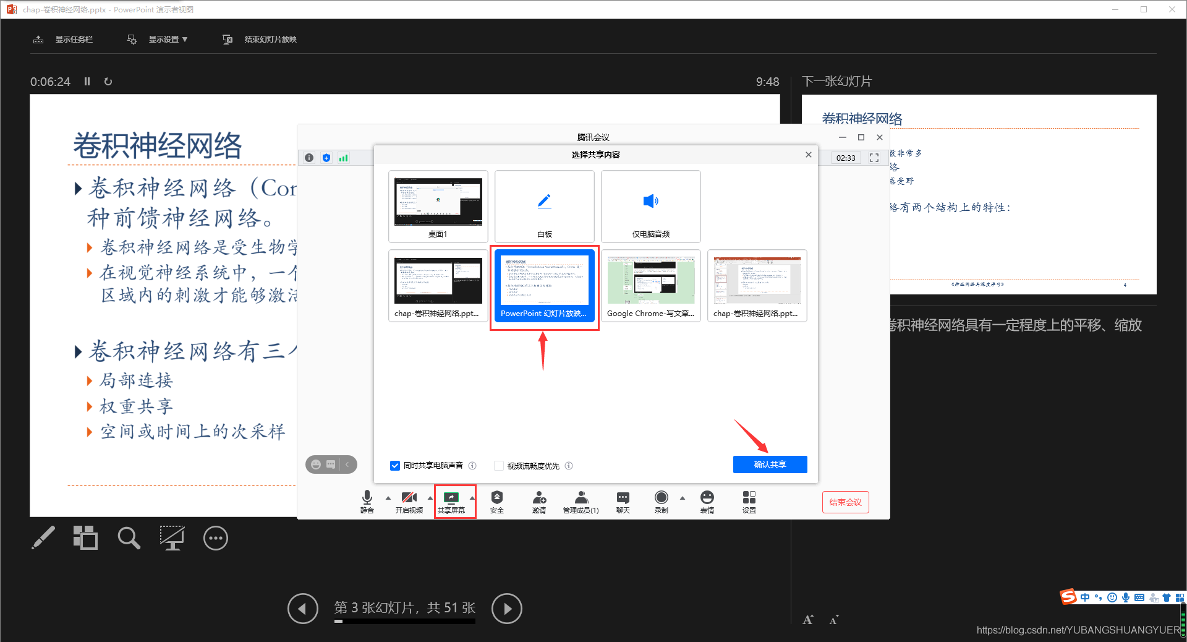
Task: Click the 02:33 meeting timer
Action: click(x=846, y=158)
